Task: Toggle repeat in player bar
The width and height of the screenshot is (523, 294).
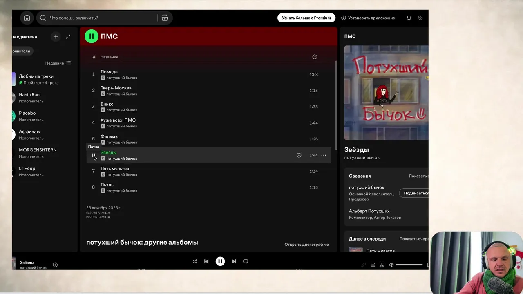Action: coord(246,261)
